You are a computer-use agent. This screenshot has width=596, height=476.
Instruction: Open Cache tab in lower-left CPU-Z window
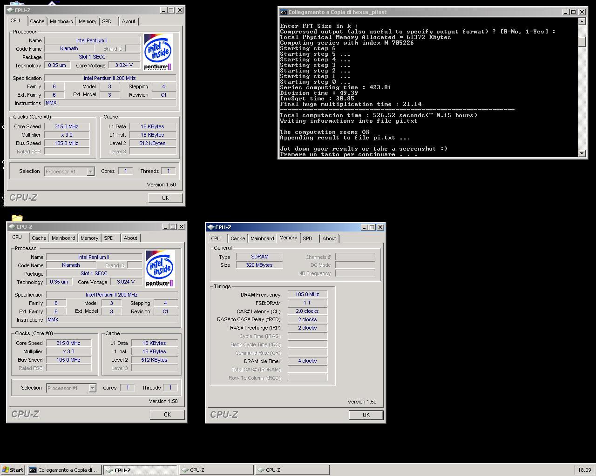pyautogui.click(x=39, y=238)
